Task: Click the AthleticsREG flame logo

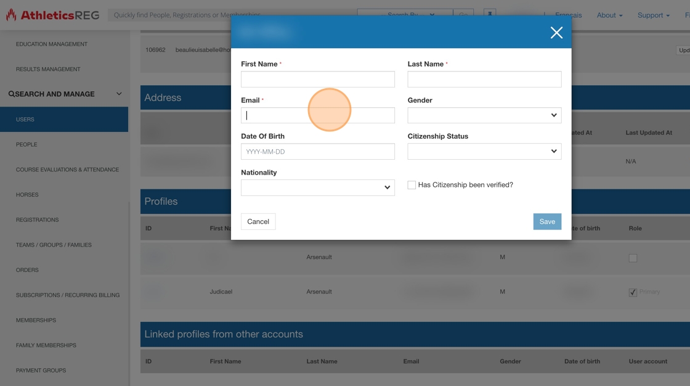Action: (x=11, y=15)
